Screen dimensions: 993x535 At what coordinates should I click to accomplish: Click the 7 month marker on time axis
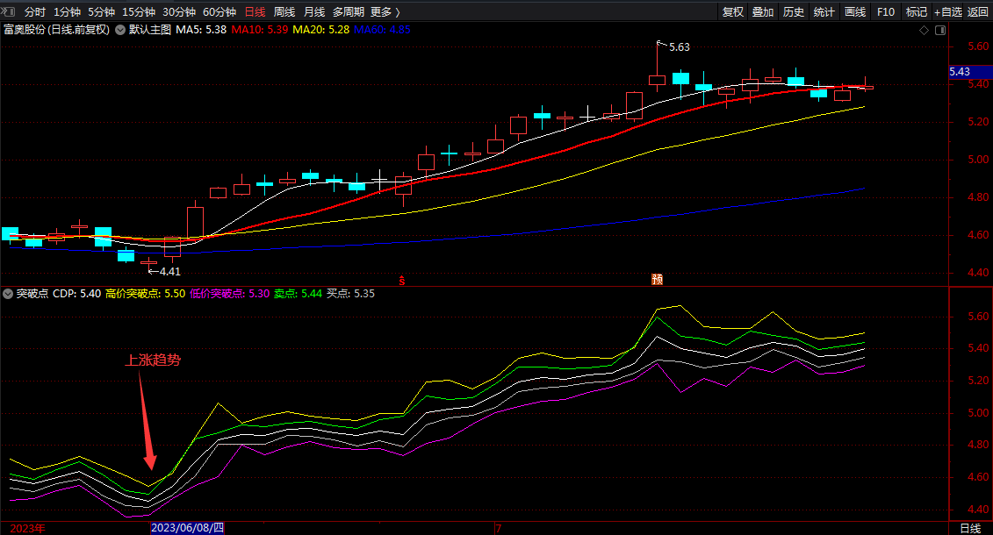point(499,528)
